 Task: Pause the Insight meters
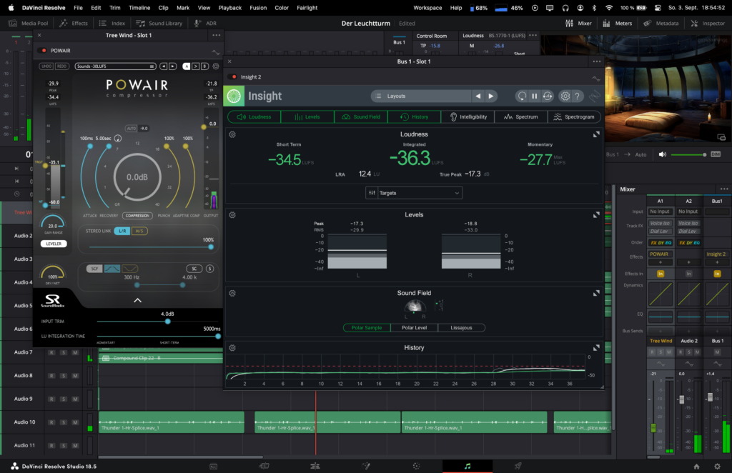pos(535,96)
